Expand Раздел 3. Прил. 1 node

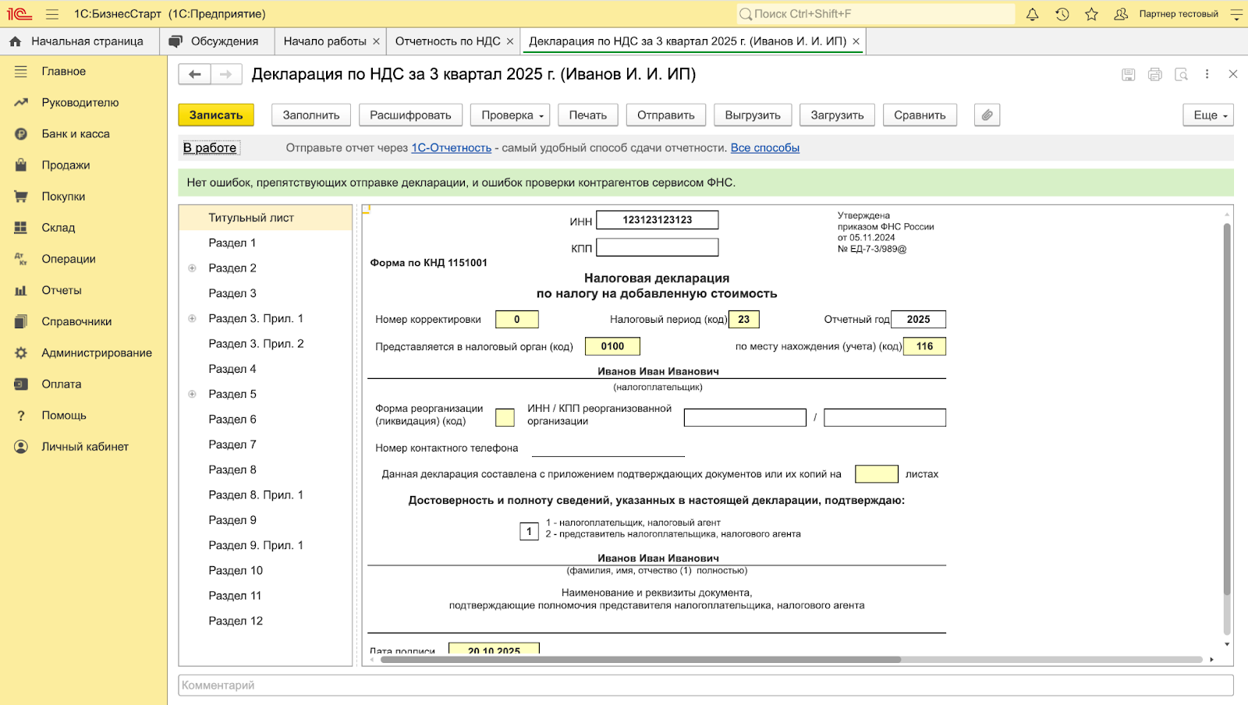click(x=192, y=318)
